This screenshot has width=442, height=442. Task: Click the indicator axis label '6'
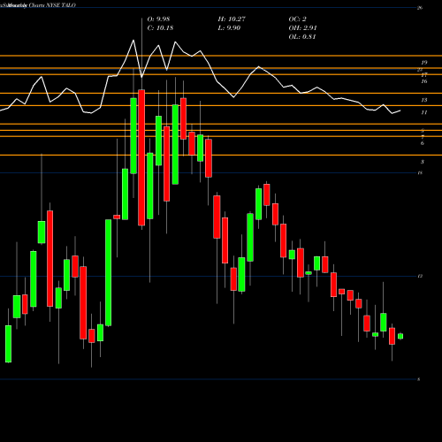click(x=423, y=143)
